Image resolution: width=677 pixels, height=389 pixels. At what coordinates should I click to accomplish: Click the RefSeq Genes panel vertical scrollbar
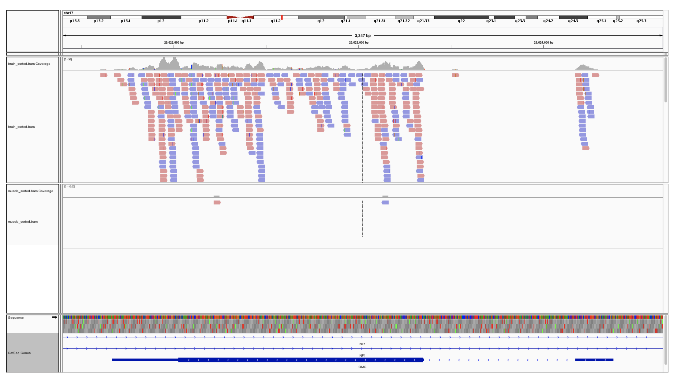pos(666,340)
